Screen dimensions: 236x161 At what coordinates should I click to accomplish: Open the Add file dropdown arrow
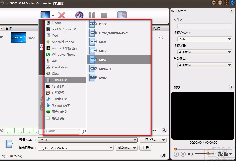[x=53, y=15]
